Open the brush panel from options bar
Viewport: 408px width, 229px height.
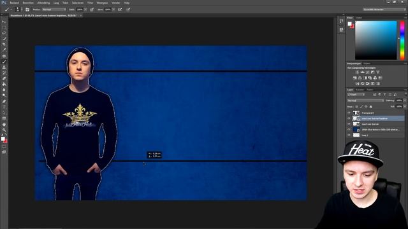pyautogui.click(x=27, y=10)
